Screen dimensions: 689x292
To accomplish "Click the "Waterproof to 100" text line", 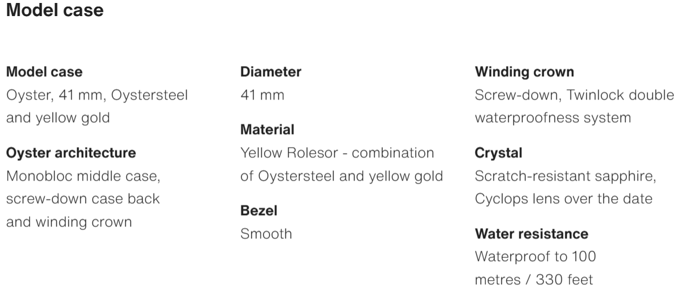I will click(x=535, y=256).
